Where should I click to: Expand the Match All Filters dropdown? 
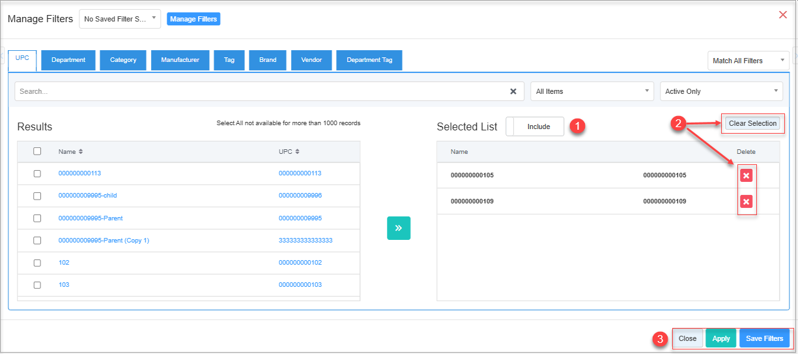(x=748, y=61)
